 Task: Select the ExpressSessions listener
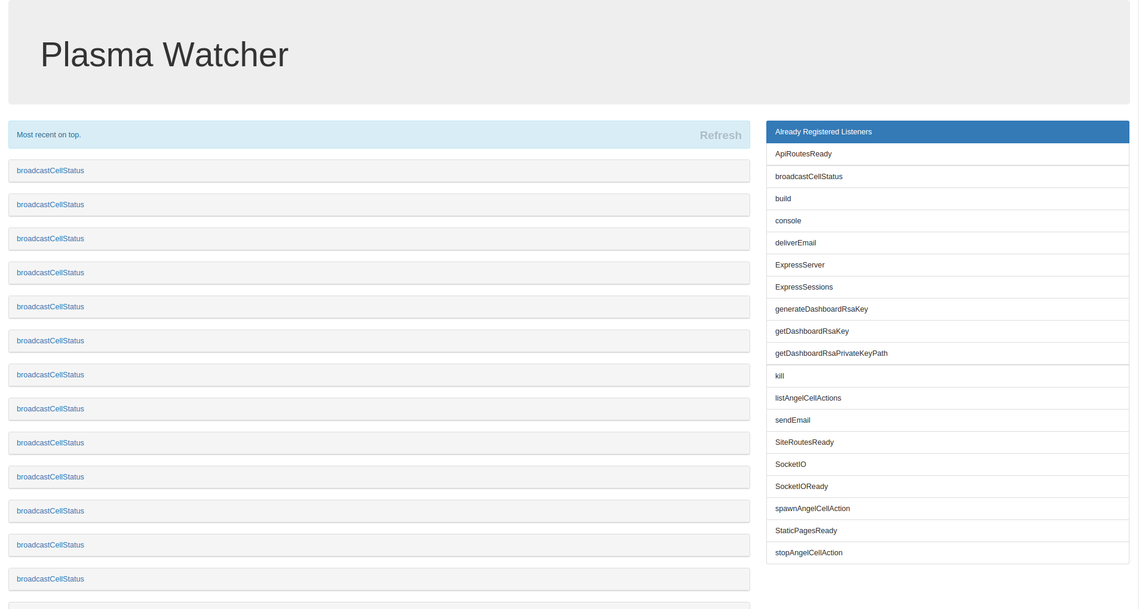(x=803, y=287)
